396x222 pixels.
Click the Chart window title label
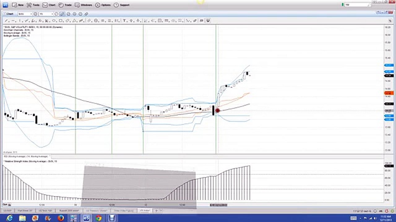click(9, 14)
